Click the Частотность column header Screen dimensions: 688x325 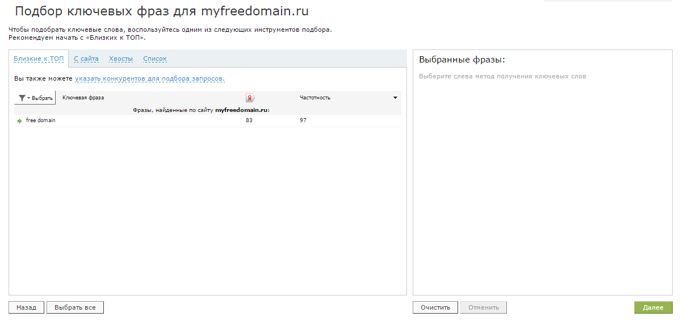pos(315,98)
